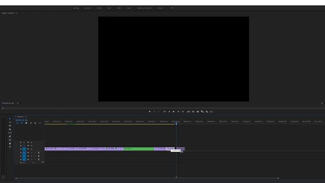Toggle V1 track targeting

[24, 149]
